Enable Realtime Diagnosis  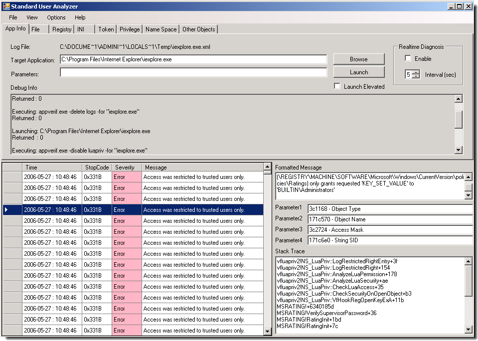(x=408, y=58)
